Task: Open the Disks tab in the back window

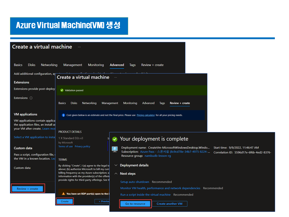Action: 32,65
